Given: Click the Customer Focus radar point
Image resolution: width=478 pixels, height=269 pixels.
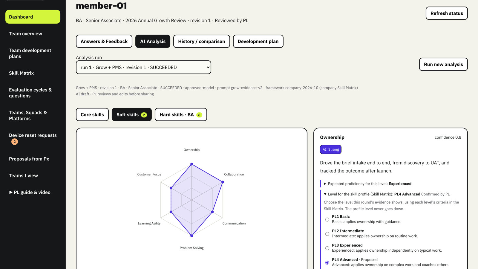Looking at the screenshot, I should [171, 188].
